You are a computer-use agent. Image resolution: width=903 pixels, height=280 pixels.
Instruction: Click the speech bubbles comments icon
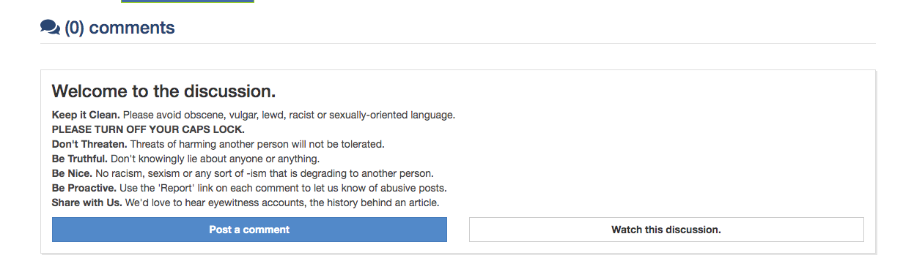(50, 28)
